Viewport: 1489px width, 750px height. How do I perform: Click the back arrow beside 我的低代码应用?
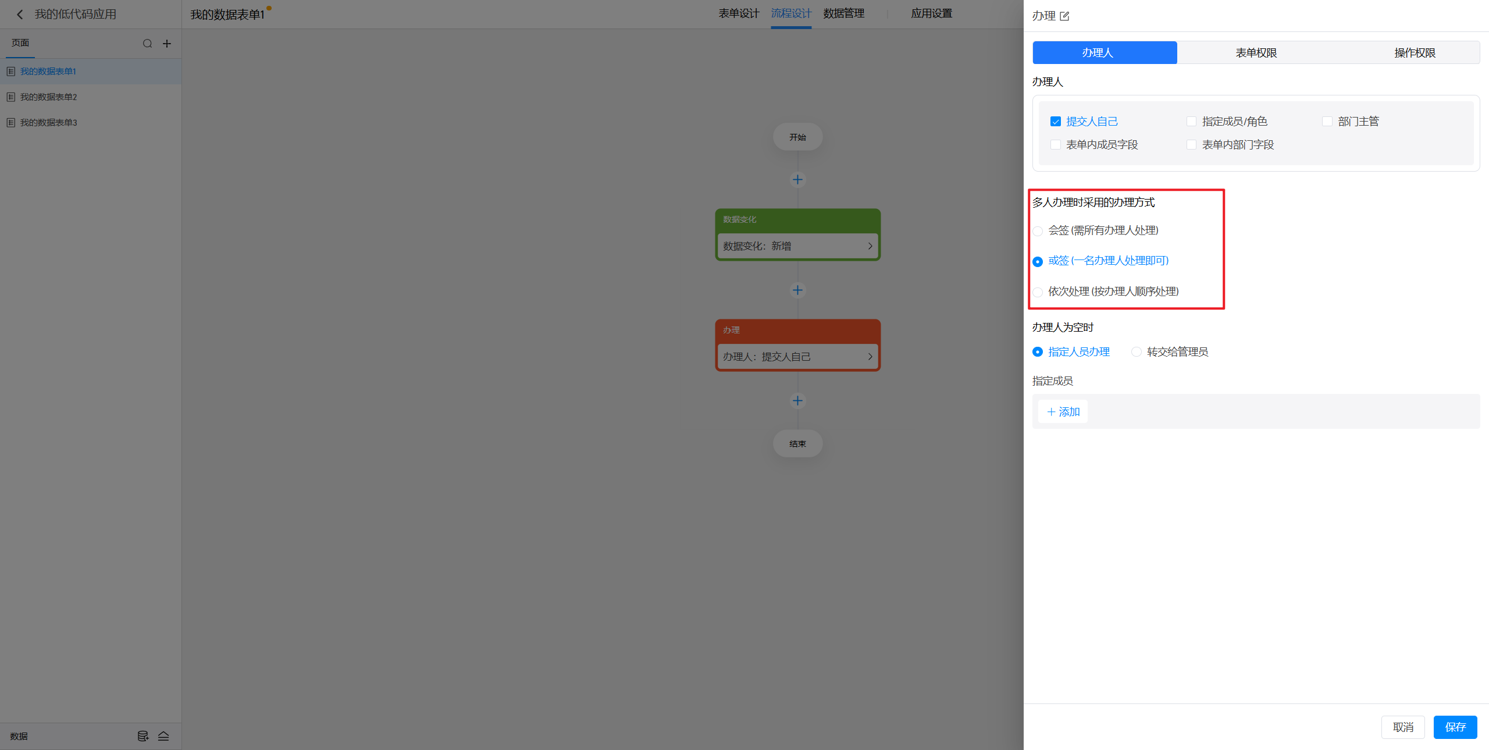pyautogui.click(x=20, y=15)
